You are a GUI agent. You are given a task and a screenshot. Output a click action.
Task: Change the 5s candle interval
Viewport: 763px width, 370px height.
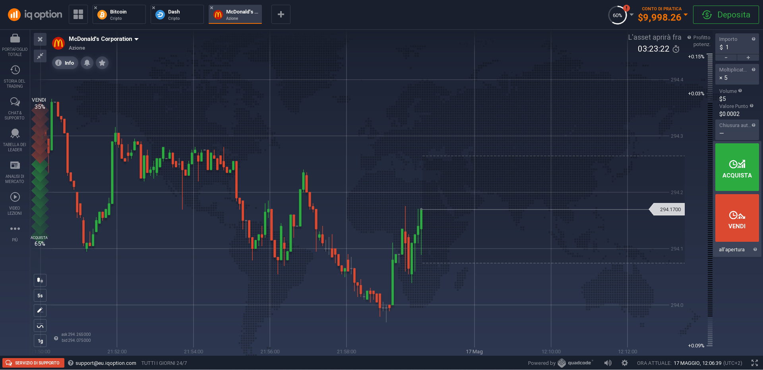tap(40, 295)
